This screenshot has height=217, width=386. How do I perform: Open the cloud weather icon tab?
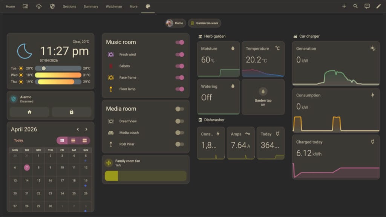point(39,6)
